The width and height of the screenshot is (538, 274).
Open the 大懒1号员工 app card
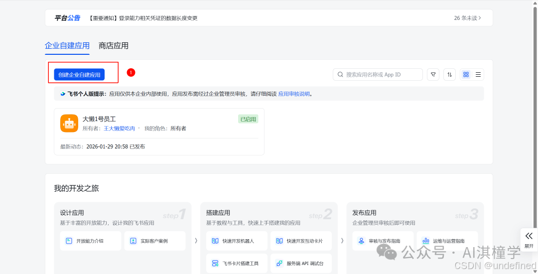coord(159,132)
